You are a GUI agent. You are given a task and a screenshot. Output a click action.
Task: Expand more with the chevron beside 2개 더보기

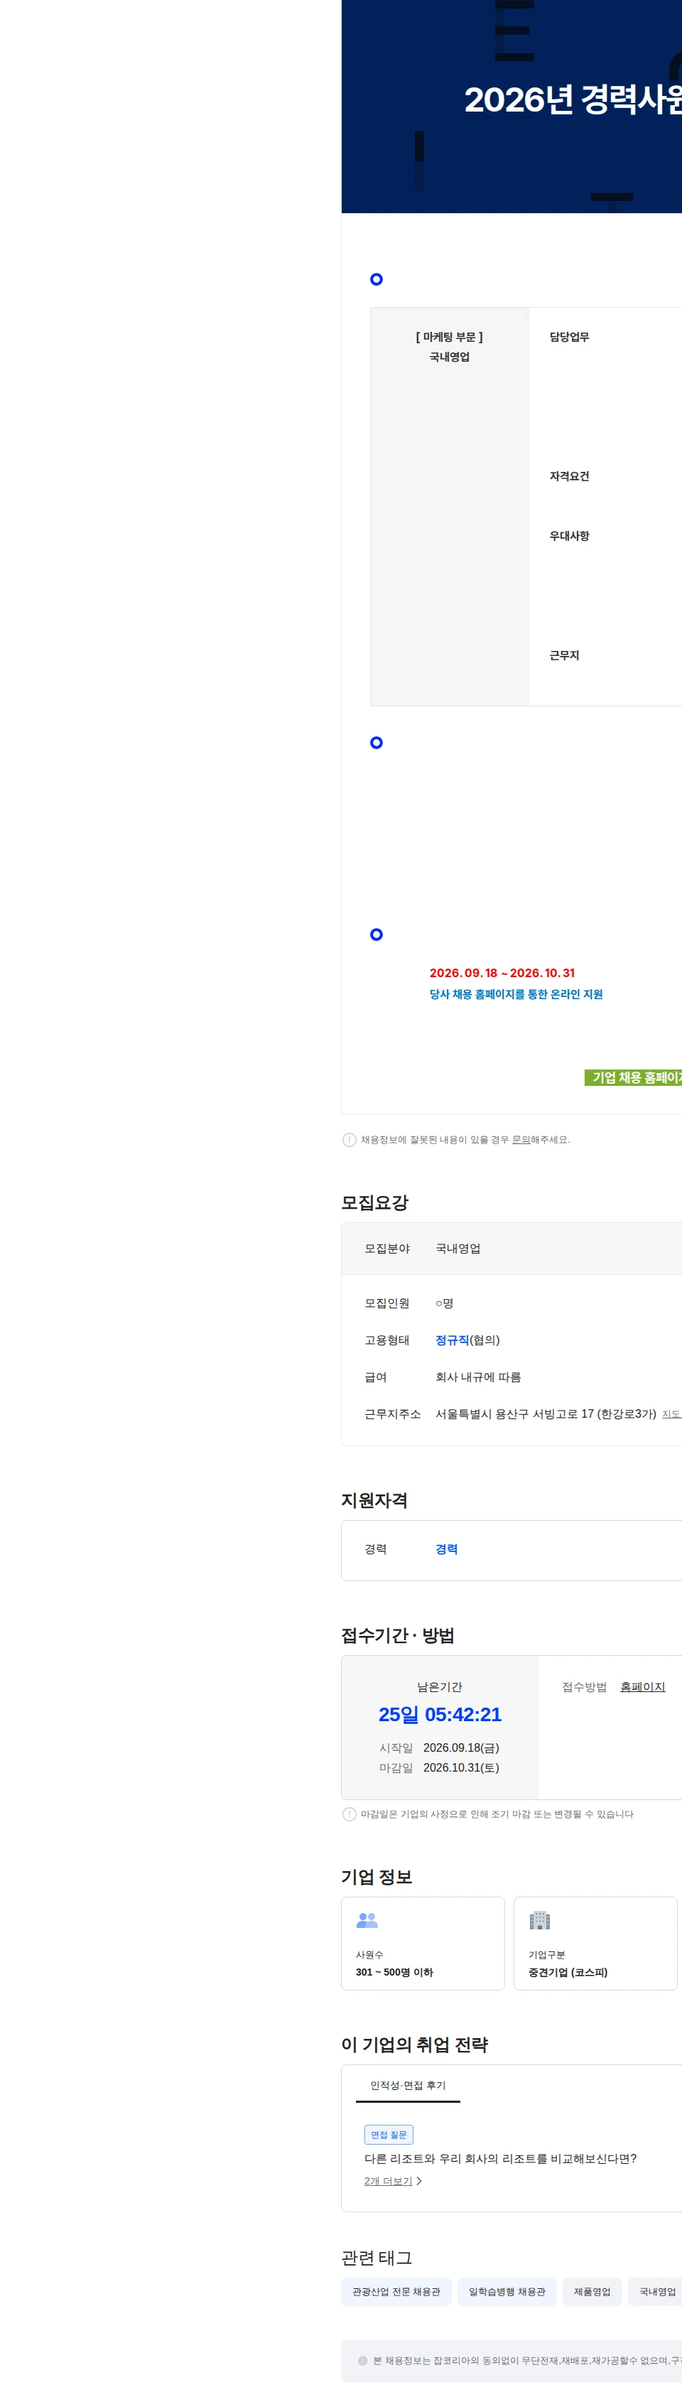click(420, 2181)
